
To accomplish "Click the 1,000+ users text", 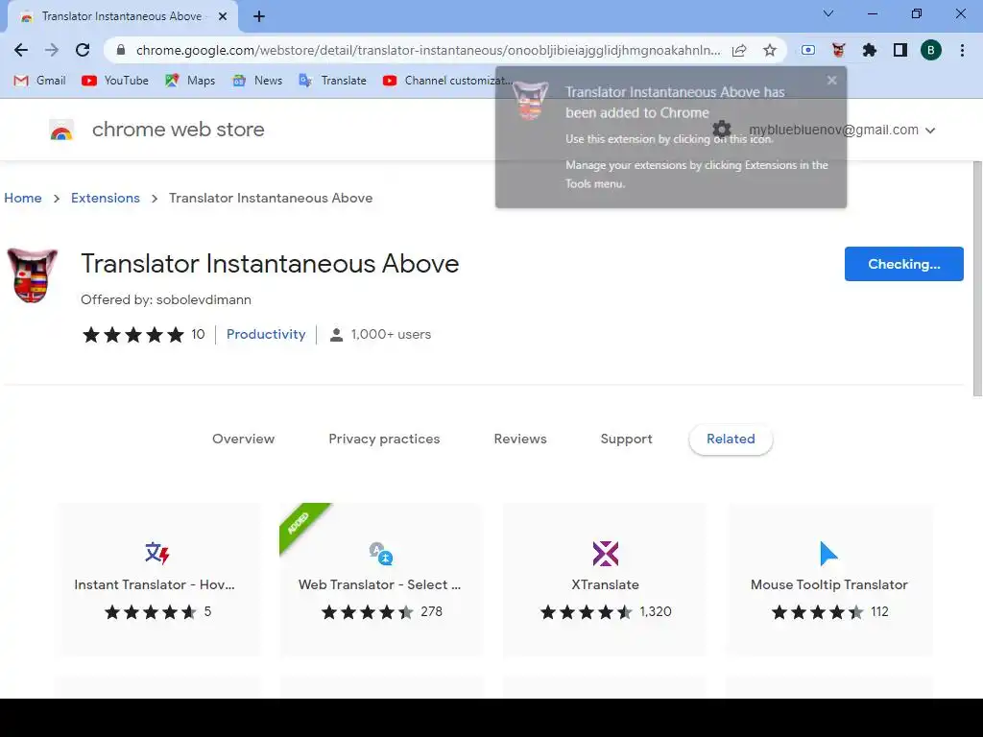I will coord(391,335).
